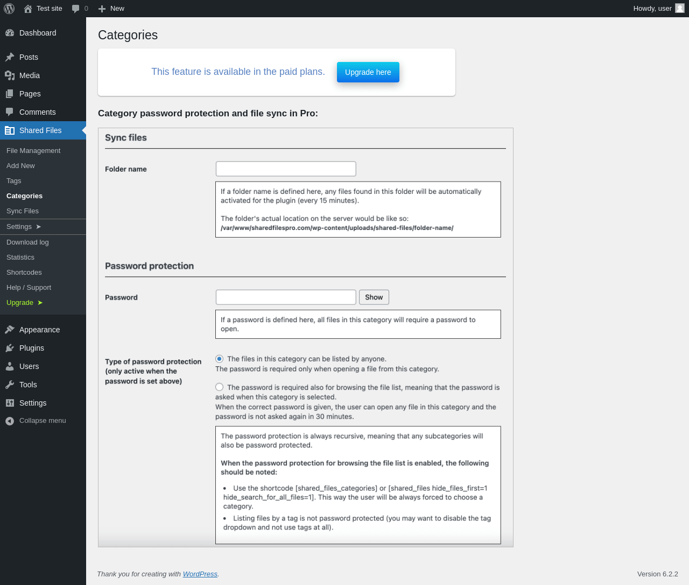Select 'files can be listed by anyone' radio
Image resolution: width=689 pixels, height=585 pixels.
219,359
